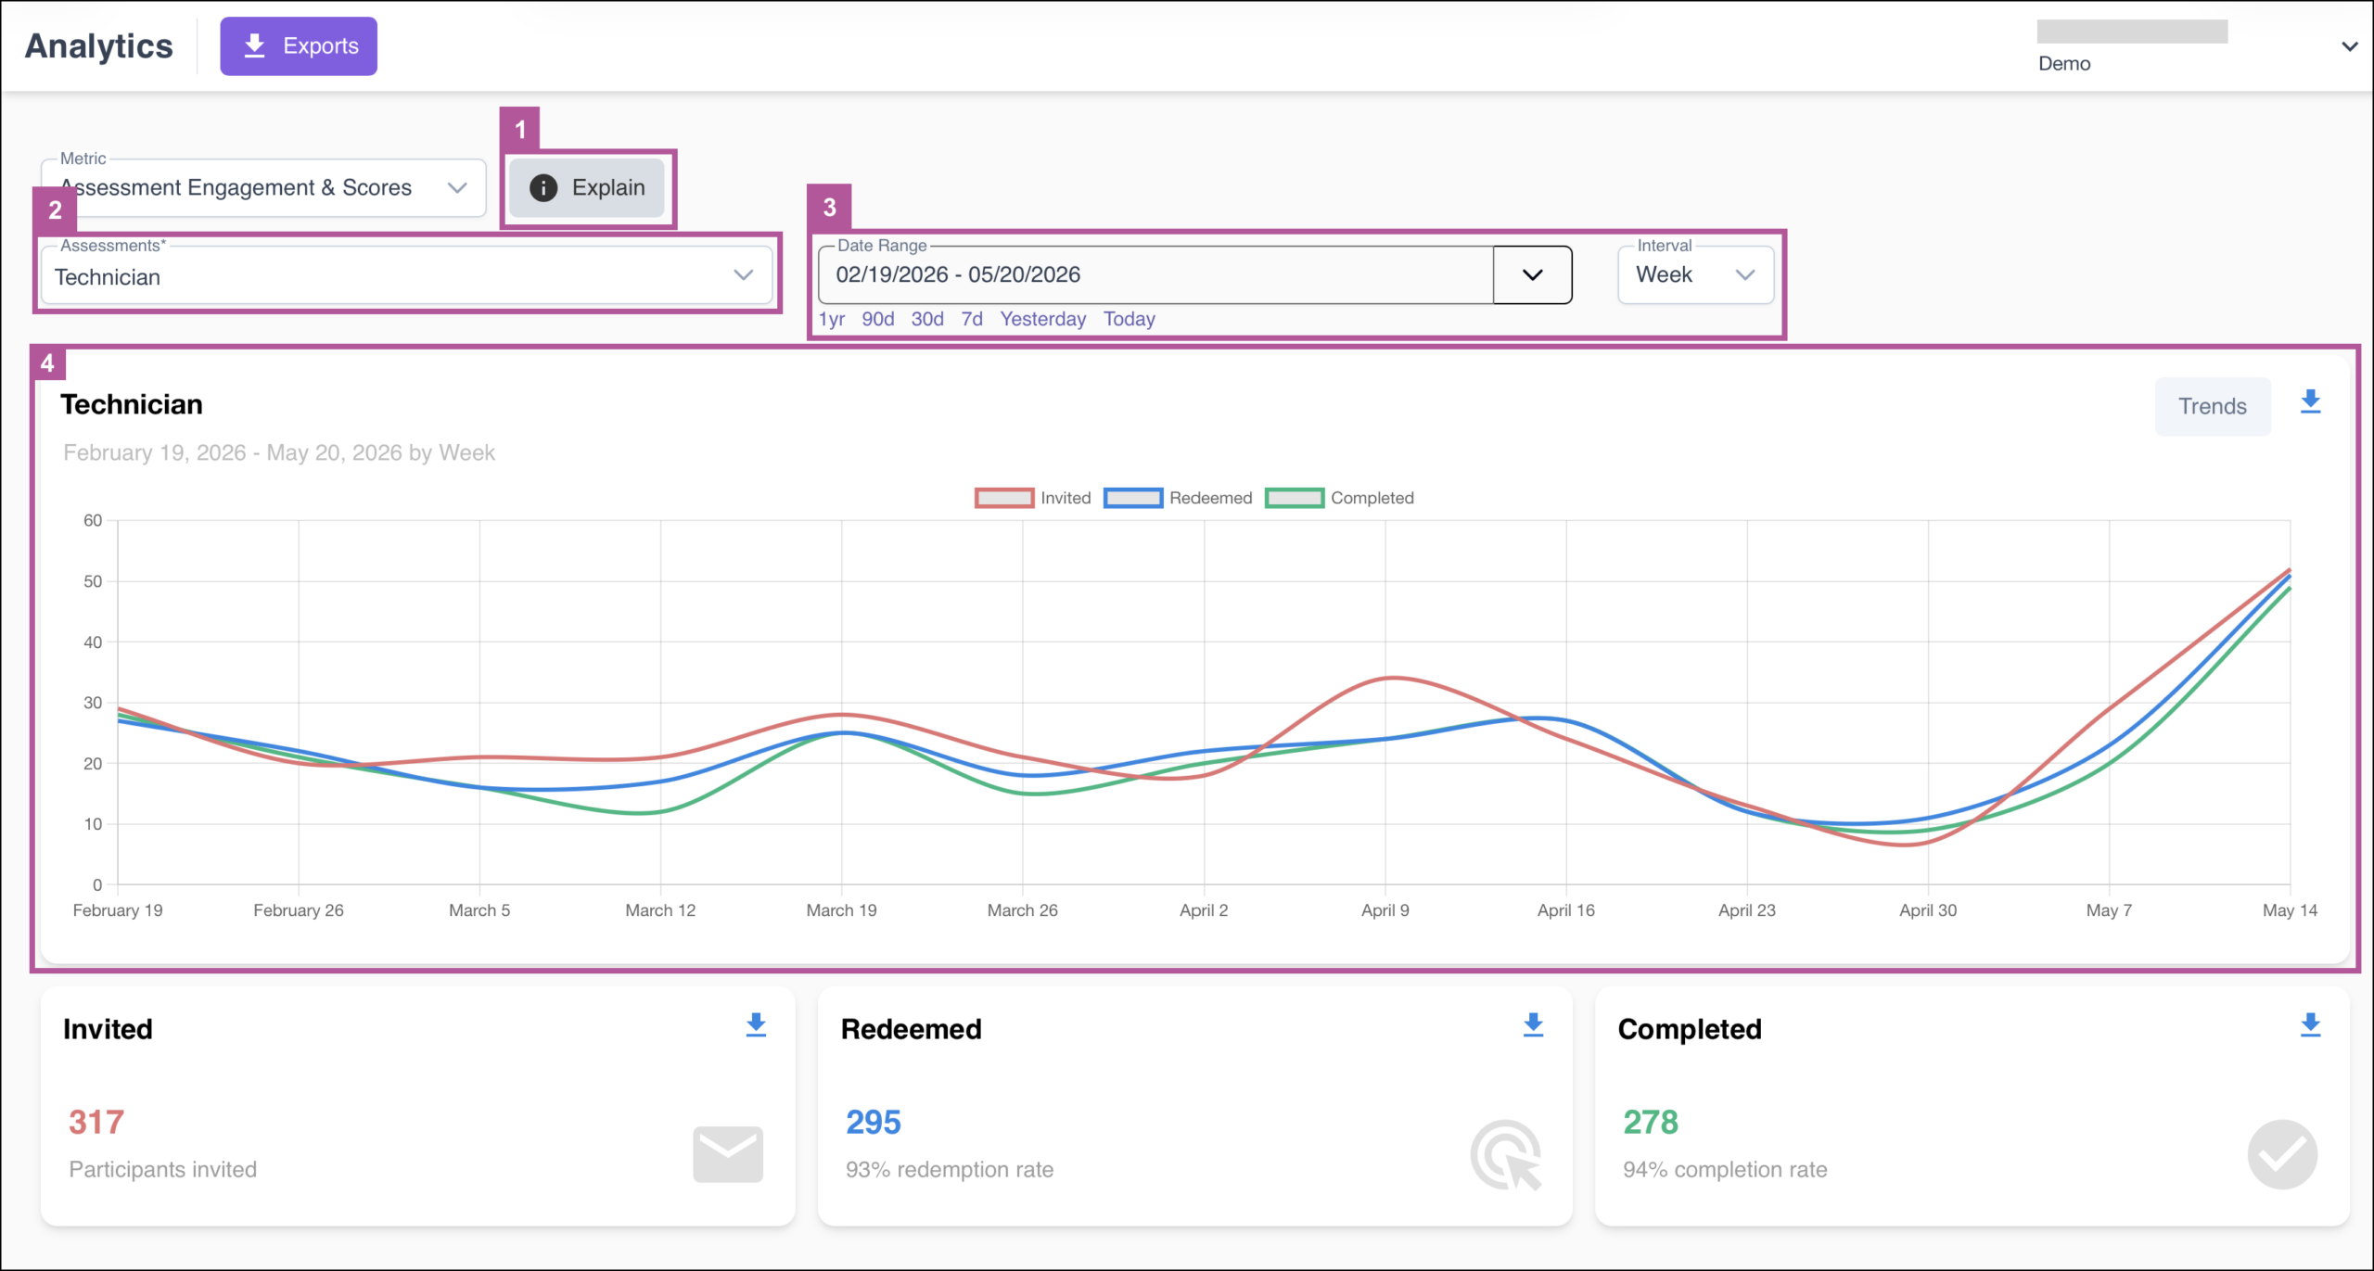The image size is (2374, 1271).
Task: Click the Date Range input field
Action: tap(1155, 275)
